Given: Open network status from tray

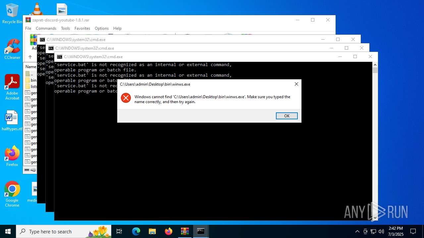Looking at the screenshot, I should 373,231.
